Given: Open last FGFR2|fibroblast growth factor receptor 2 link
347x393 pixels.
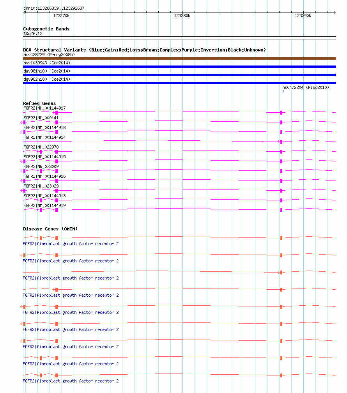Looking at the screenshot, I should tap(71, 381).
